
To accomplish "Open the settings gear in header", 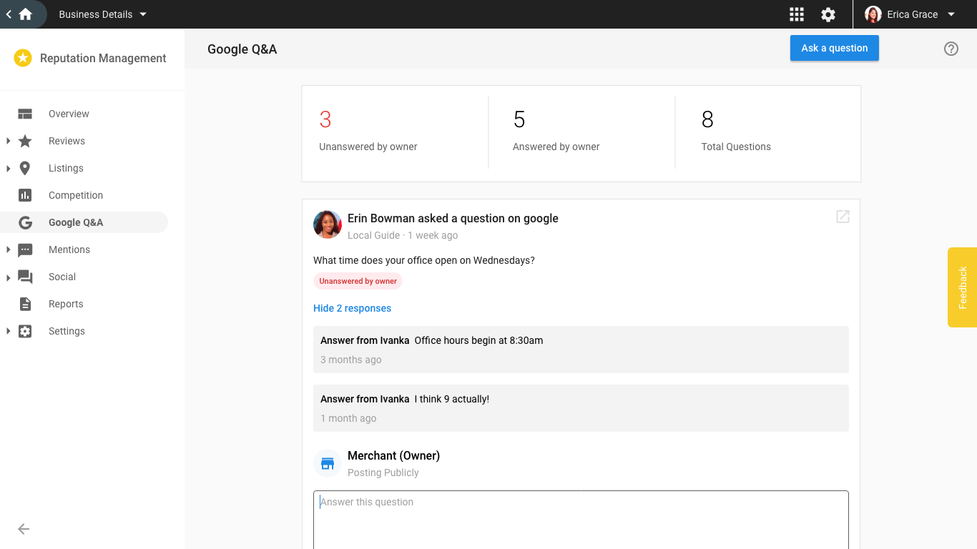I will pyautogui.click(x=828, y=14).
